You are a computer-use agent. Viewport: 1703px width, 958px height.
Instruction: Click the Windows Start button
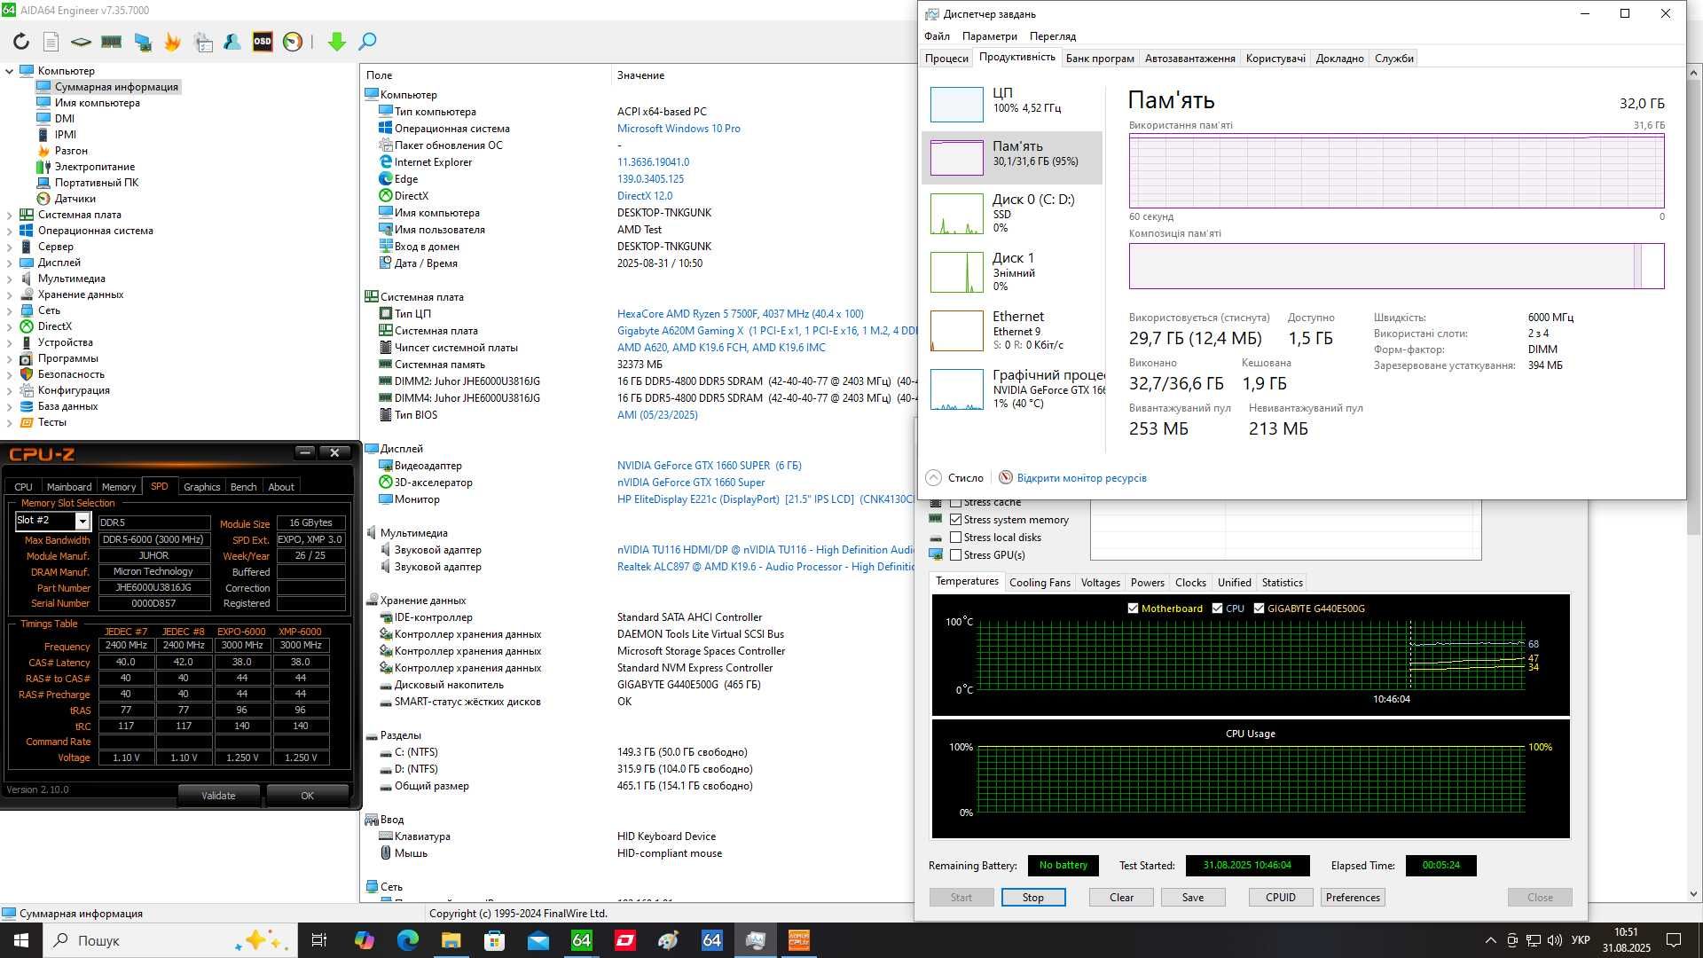21,940
